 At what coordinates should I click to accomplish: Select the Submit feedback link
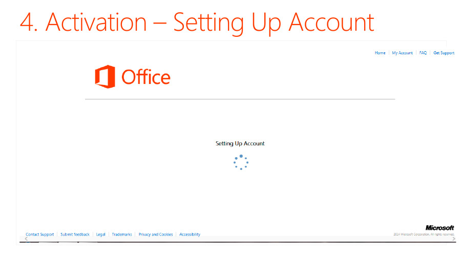75,234
